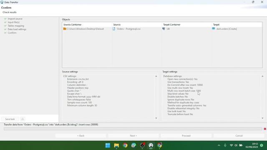Click the Ignore duplicate rows: No line
The width and height of the screenshot is (267, 150).
(181, 100)
